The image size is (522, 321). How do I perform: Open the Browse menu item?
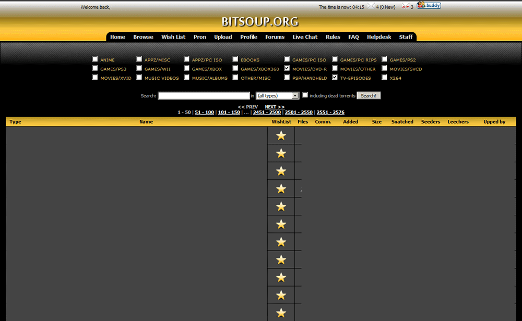pos(143,37)
